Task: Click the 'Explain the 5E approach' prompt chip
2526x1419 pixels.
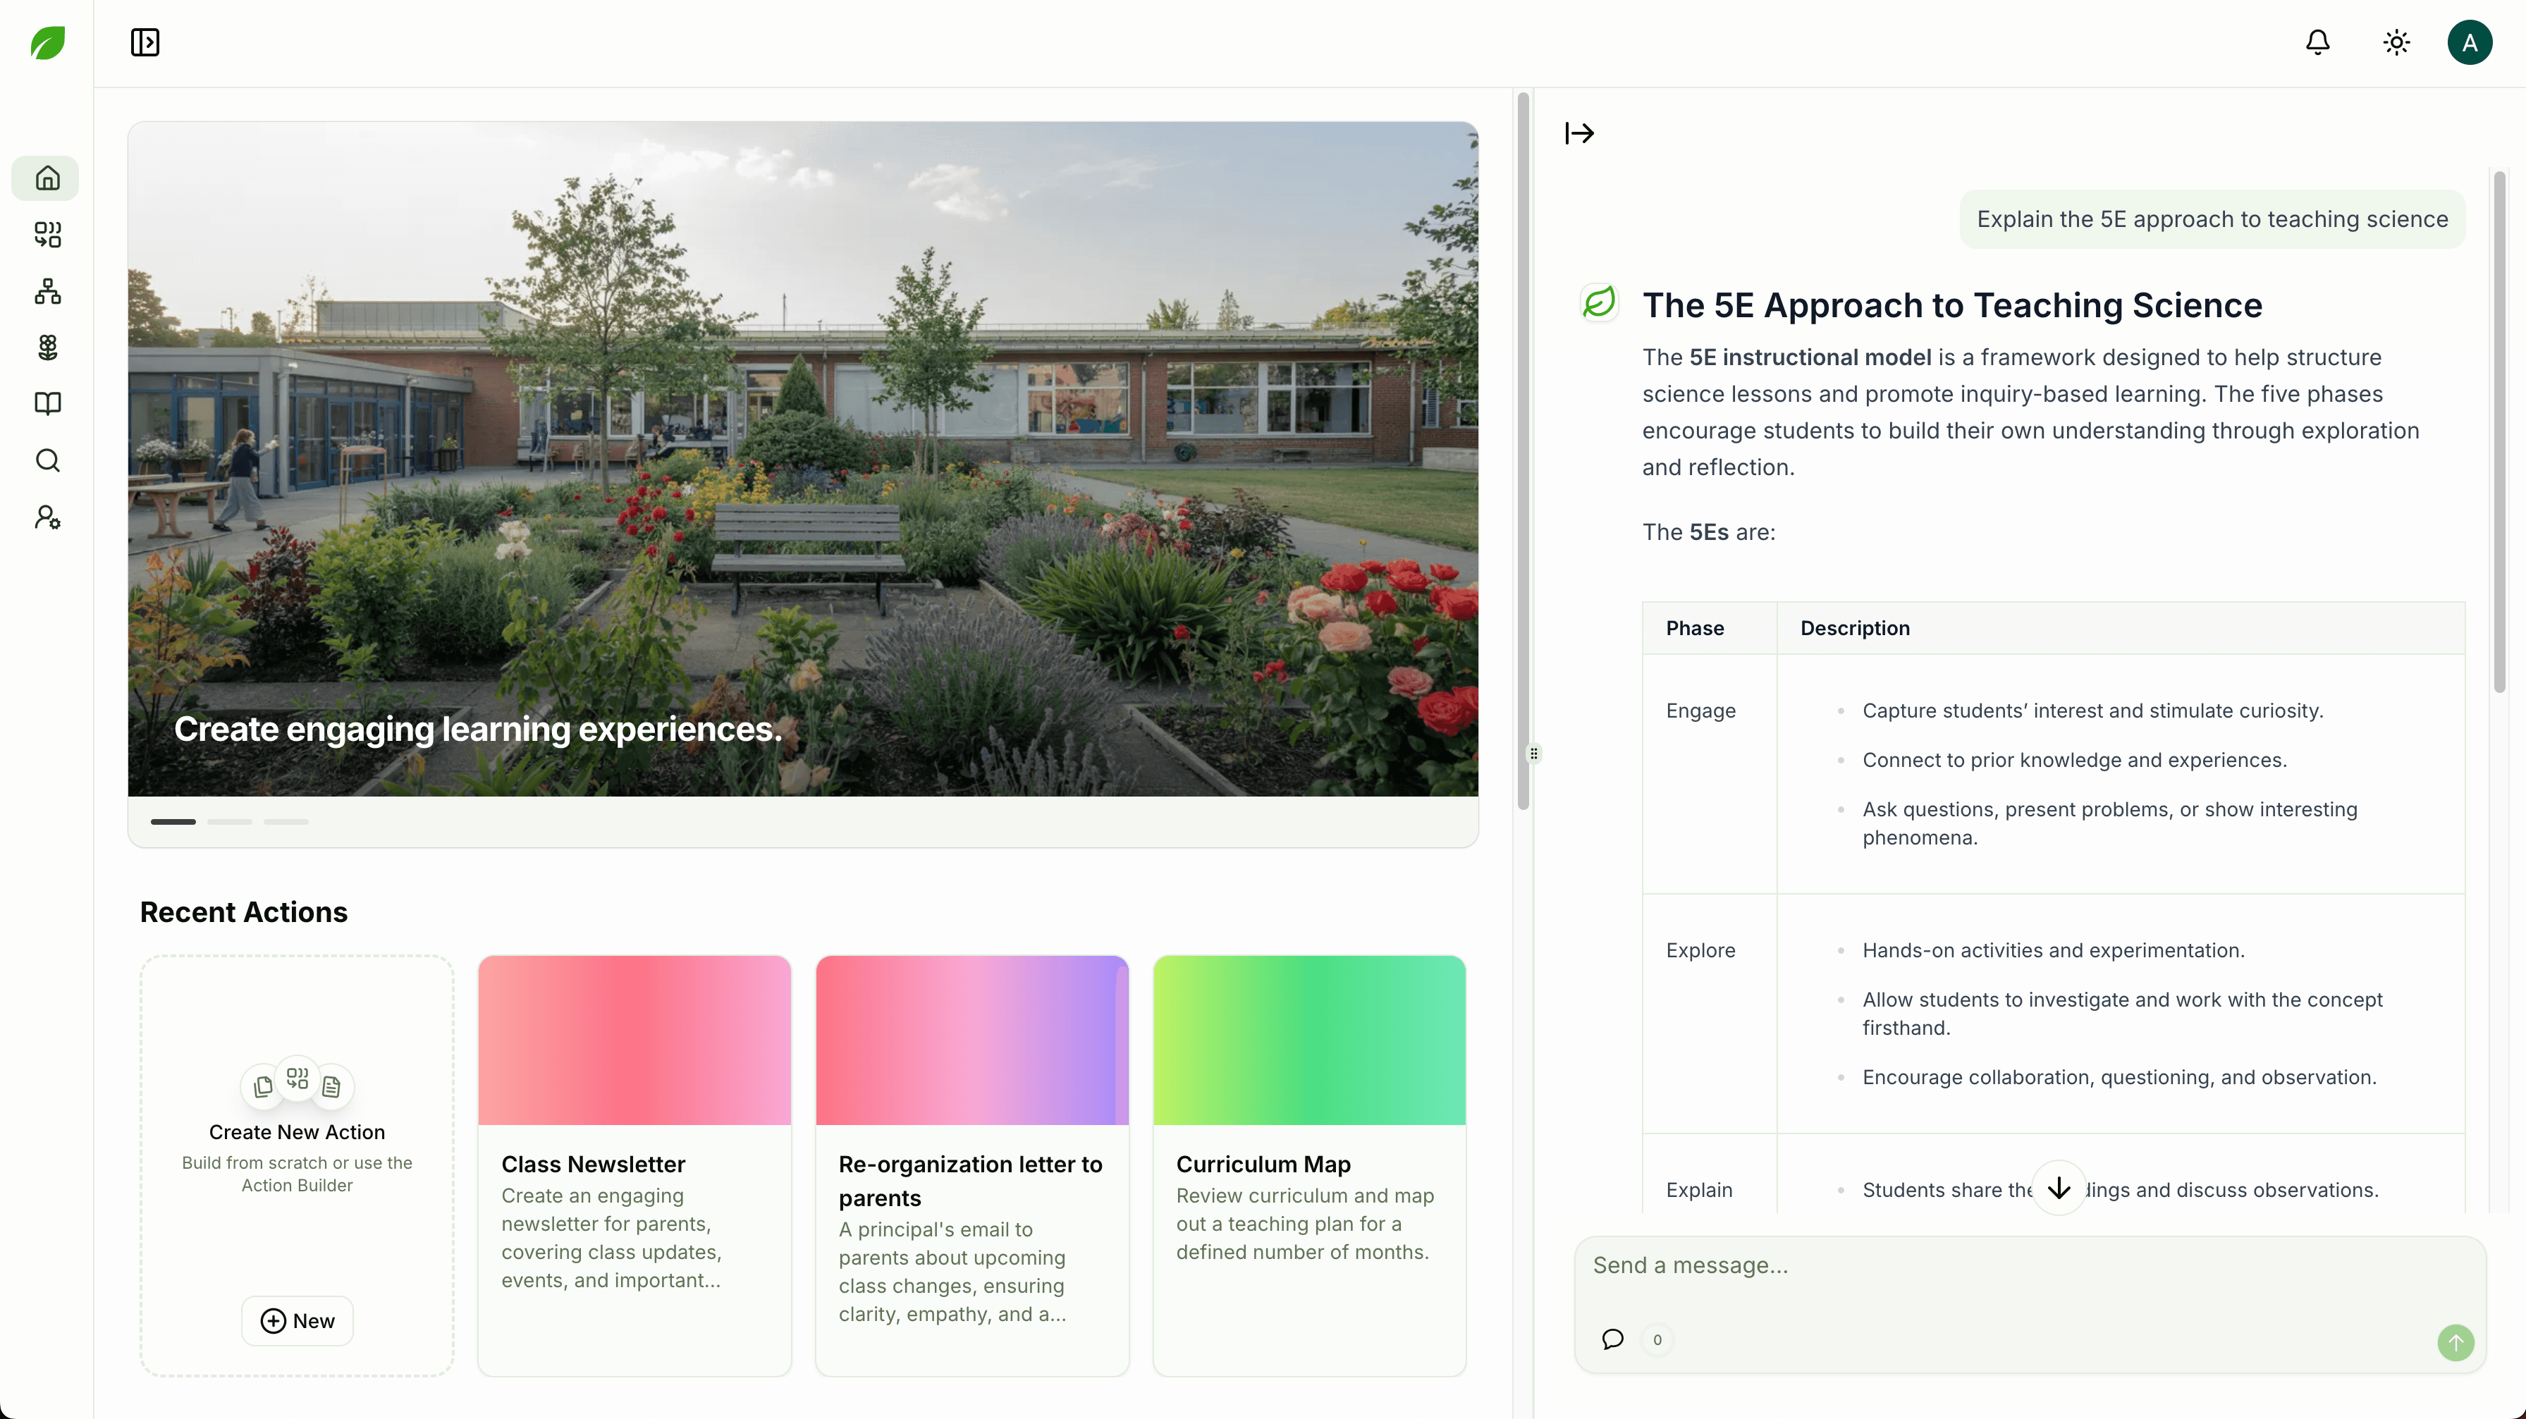Action: [2212, 219]
